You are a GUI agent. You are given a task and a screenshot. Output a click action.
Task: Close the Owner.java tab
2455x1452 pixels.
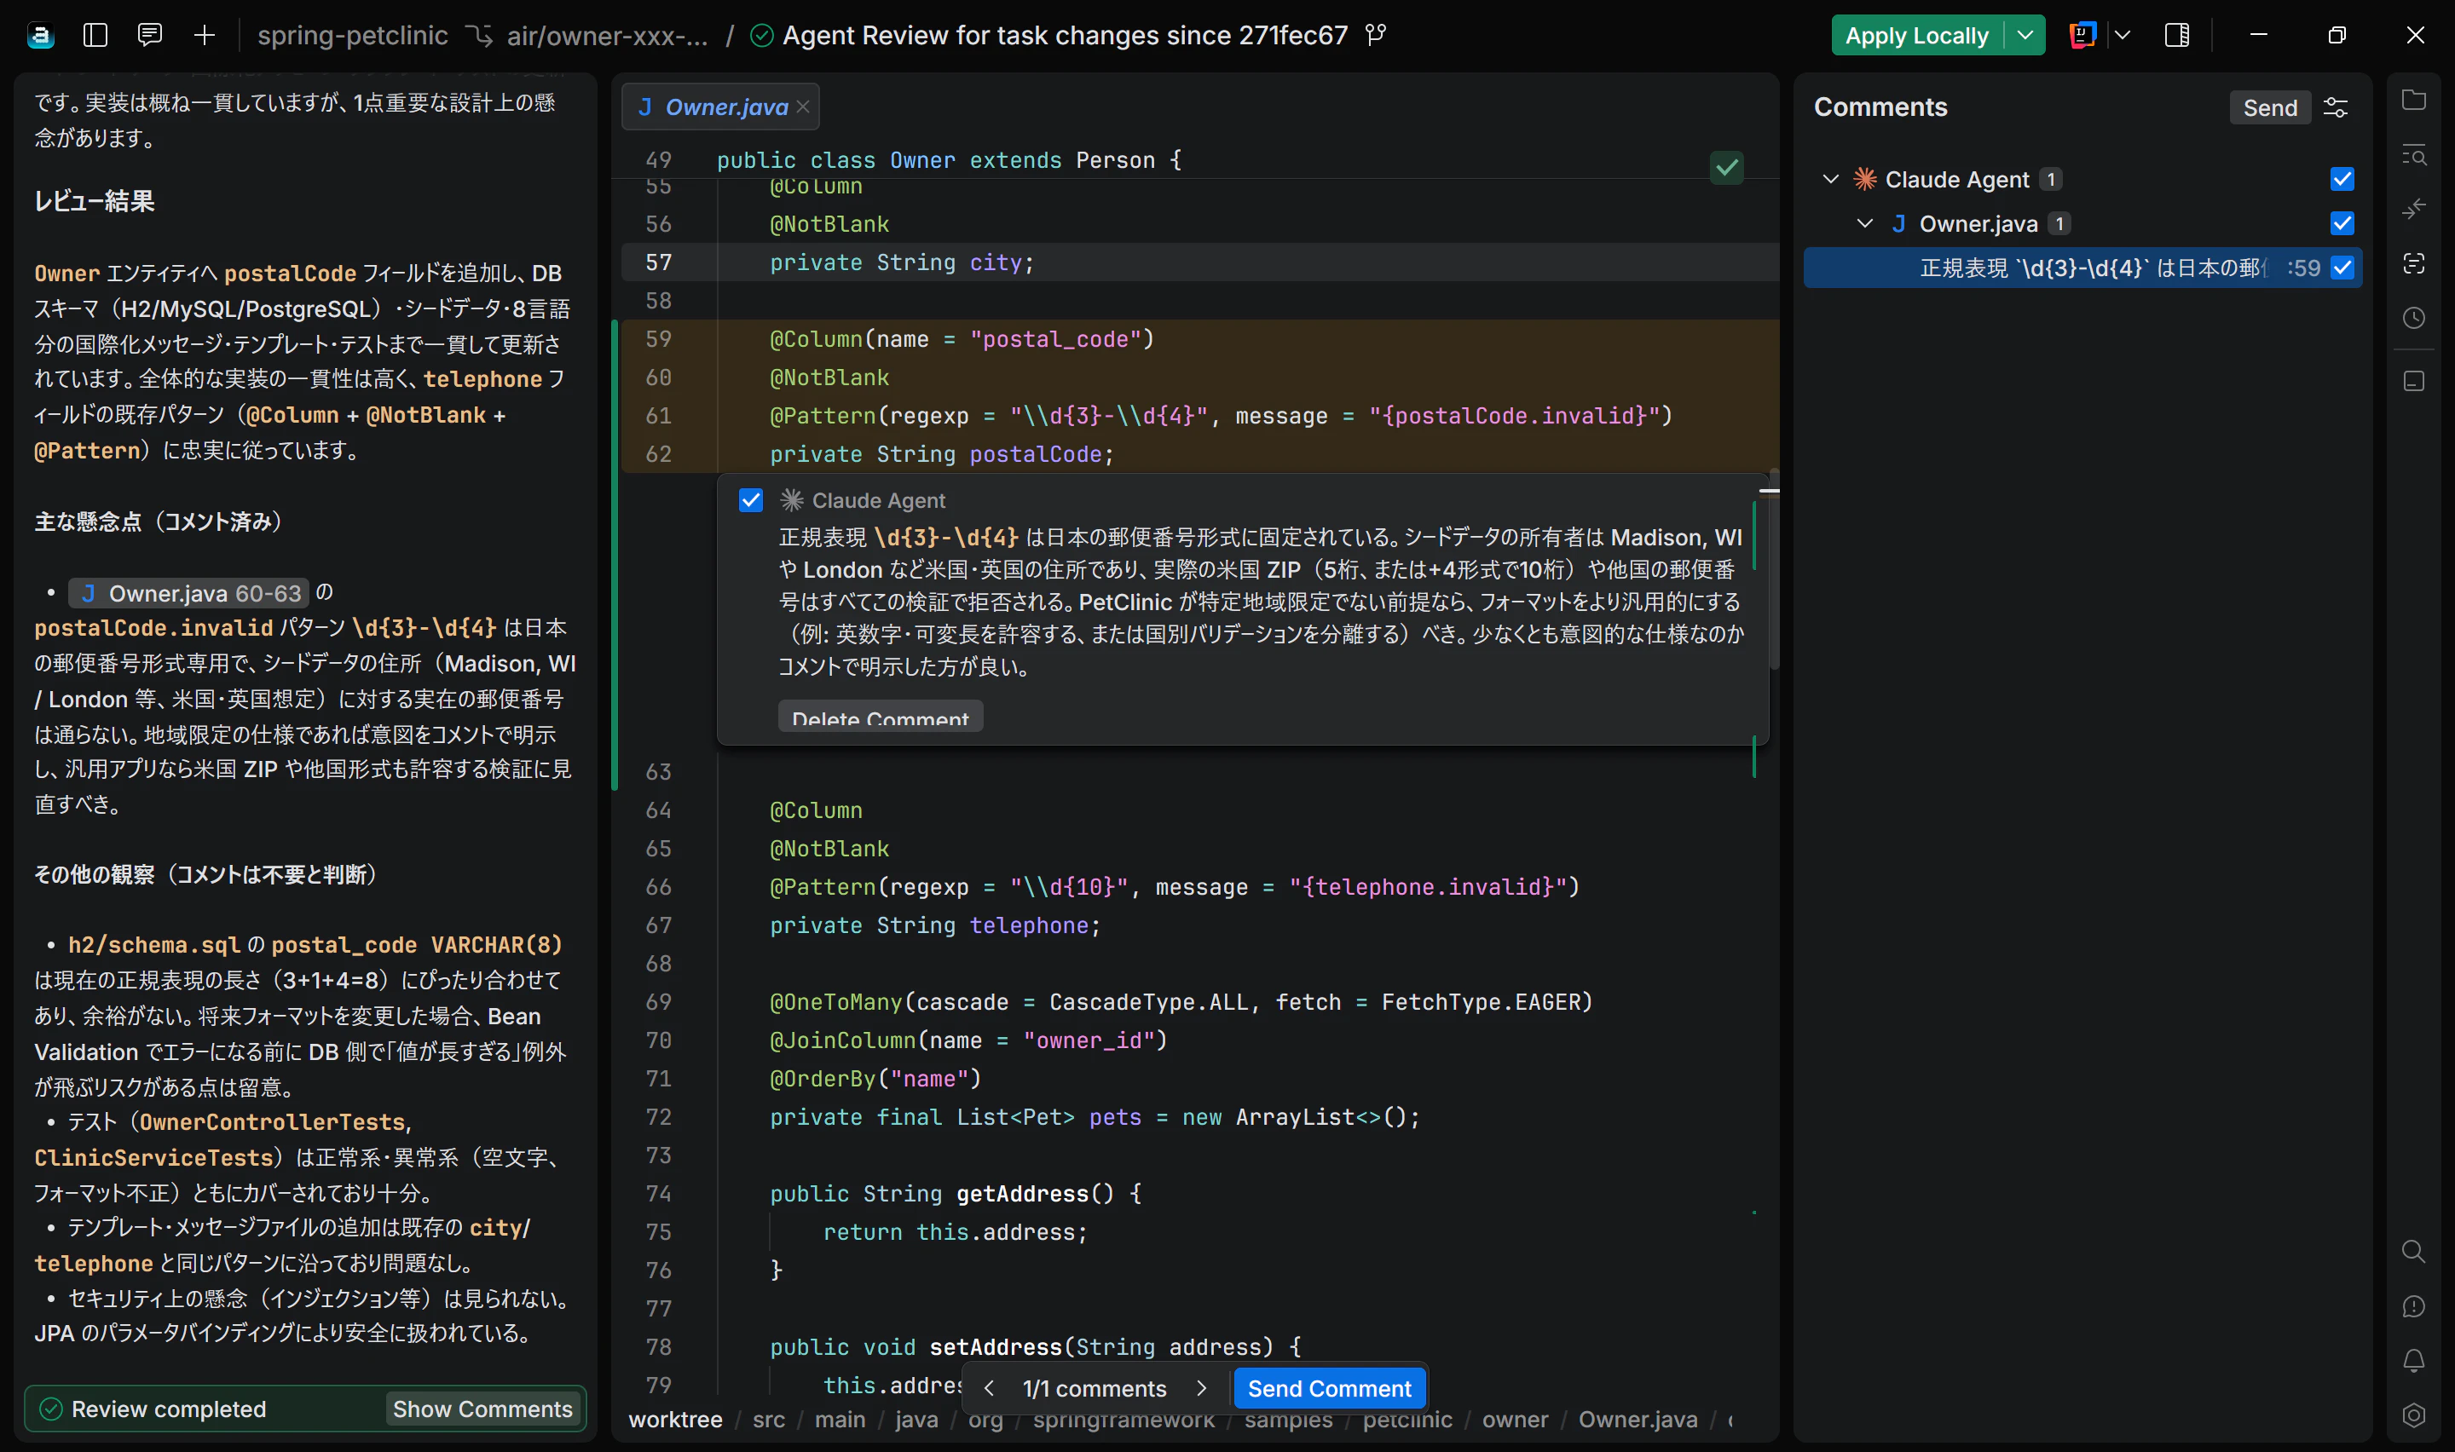pos(803,107)
